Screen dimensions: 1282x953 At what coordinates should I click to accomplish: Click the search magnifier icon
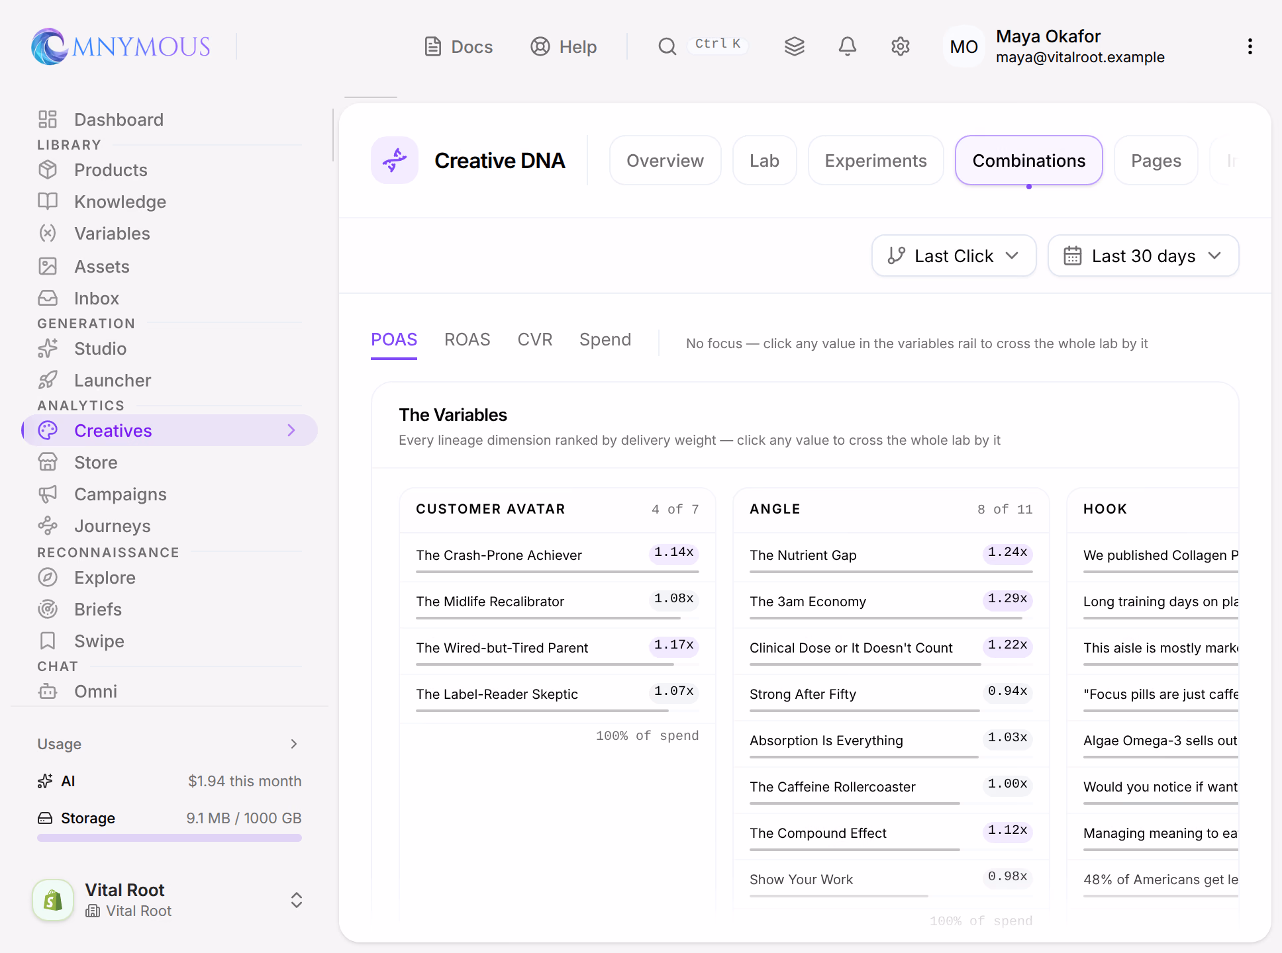pos(667,46)
